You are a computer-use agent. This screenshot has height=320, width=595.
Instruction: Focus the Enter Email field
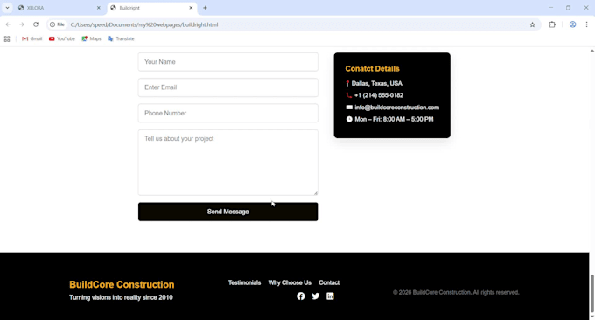228,87
